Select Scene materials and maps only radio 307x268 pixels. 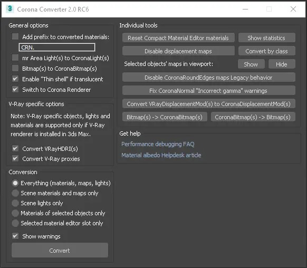15,193
